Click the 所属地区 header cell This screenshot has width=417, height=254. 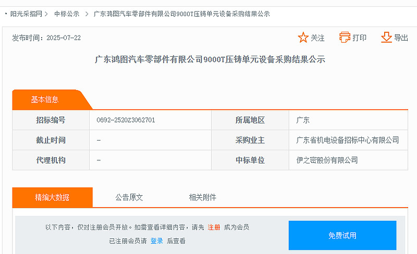pyautogui.click(x=250, y=120)
